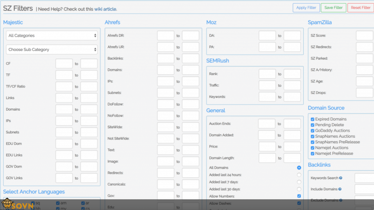Click the Domain Length maximum field
Screen dimensions: 374x210
tap(292, 158)
